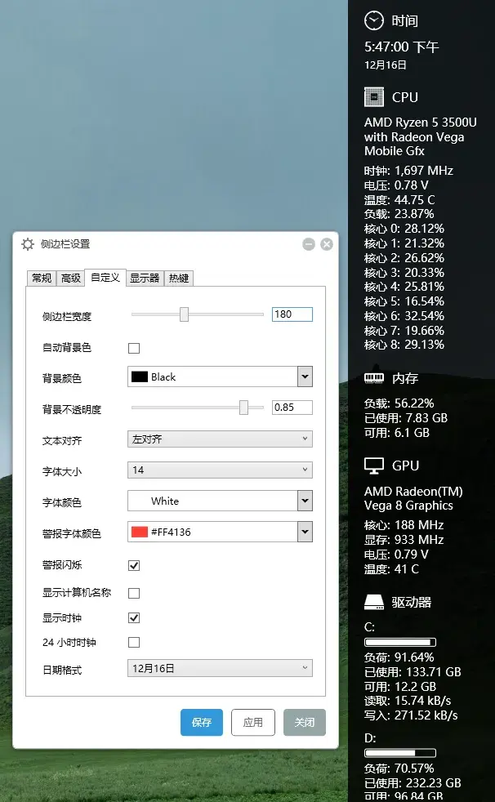Enable the 24 小时时钟 checkbox
This screenshot has height=802, width=495.
click(x=134, y=643)
